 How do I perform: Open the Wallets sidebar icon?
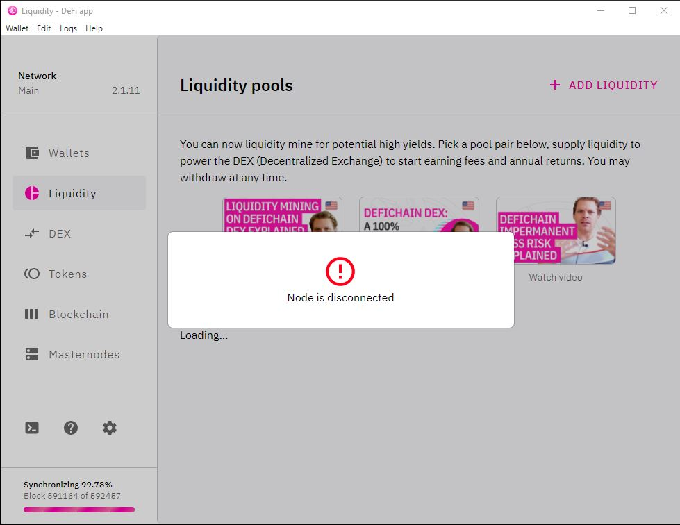[x=32, y=153]
